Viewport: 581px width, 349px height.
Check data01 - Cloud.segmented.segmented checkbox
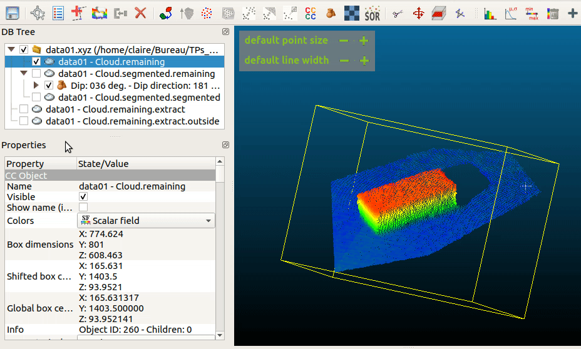point(36,97)
